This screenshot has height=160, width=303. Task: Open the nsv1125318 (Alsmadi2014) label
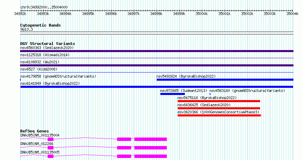[x=45, y=55]
